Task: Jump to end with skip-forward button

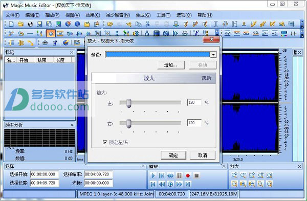Action: pyautogui.click(x=188, y=184)
